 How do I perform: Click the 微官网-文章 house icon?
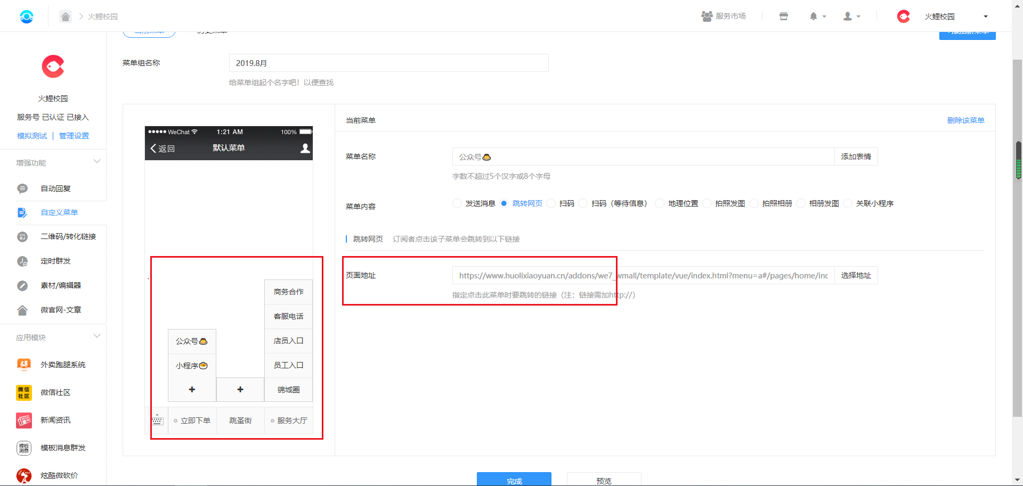point(22,310)
